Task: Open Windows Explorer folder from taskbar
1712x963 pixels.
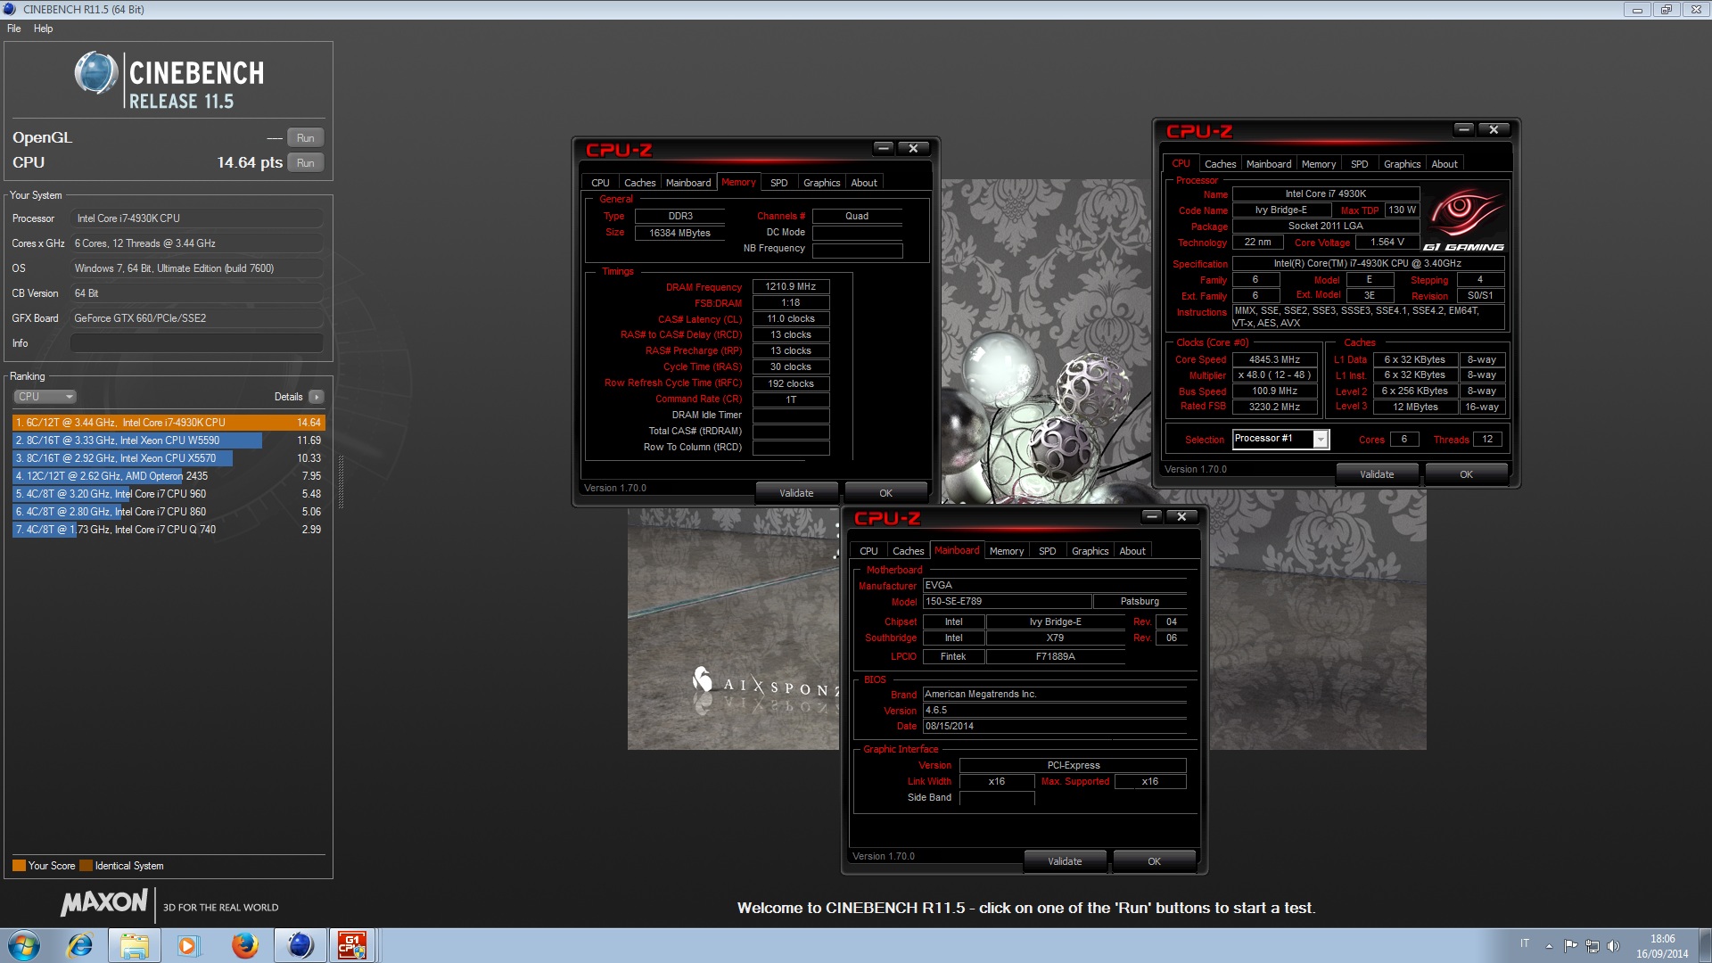Action: 135,945
